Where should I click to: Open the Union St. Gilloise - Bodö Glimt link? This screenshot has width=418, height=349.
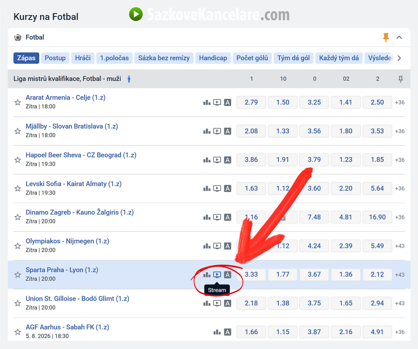[x=78, y=298]
